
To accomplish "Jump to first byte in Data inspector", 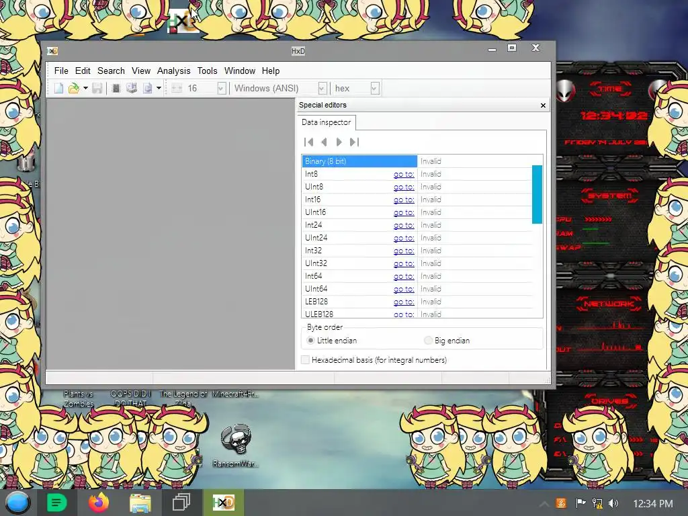I will tap(308, 142).
